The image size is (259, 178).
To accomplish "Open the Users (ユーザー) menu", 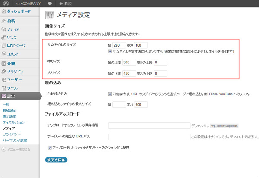I will tap(14, 80).
